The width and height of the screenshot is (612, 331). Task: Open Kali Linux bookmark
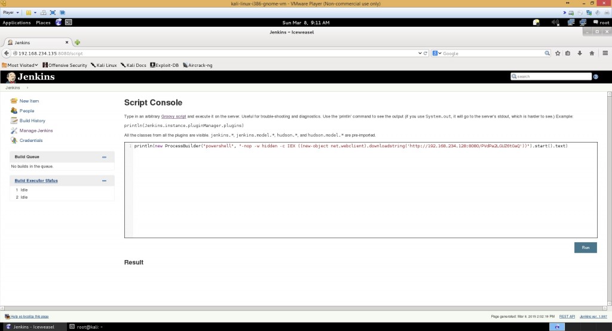tap(104, 65)
